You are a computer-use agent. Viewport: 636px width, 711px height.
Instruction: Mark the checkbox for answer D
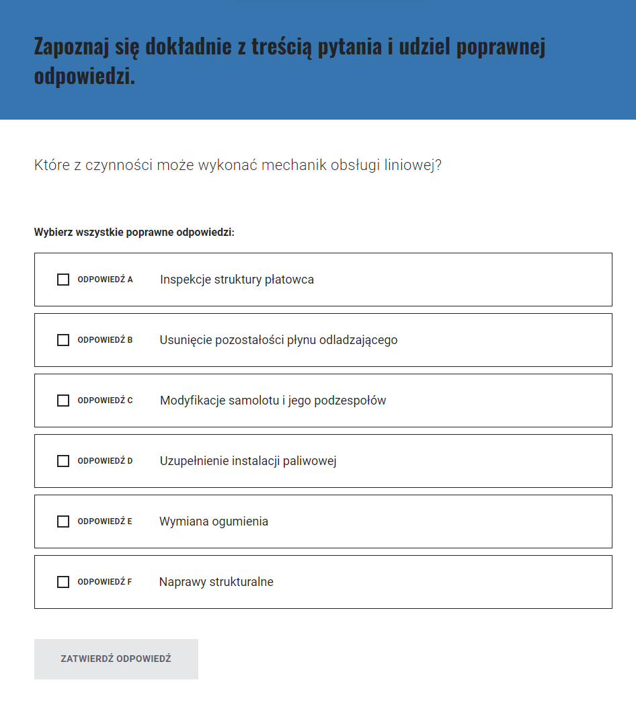click(x=63, y=461)
